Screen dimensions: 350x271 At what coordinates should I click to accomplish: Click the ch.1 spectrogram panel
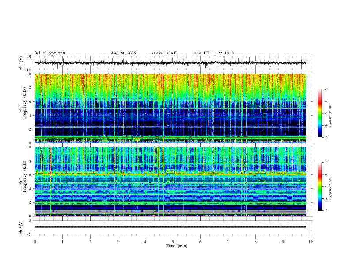(170, 108)
